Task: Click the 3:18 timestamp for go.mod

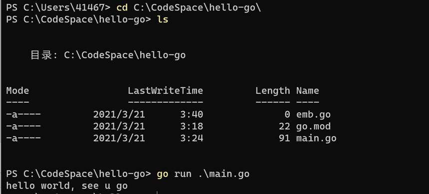Action: 192,126
